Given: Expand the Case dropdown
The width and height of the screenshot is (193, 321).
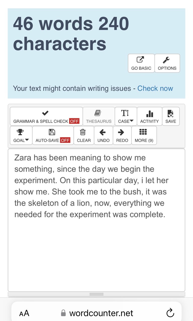Looking at the screenshot, I should [x=126, y=116].
